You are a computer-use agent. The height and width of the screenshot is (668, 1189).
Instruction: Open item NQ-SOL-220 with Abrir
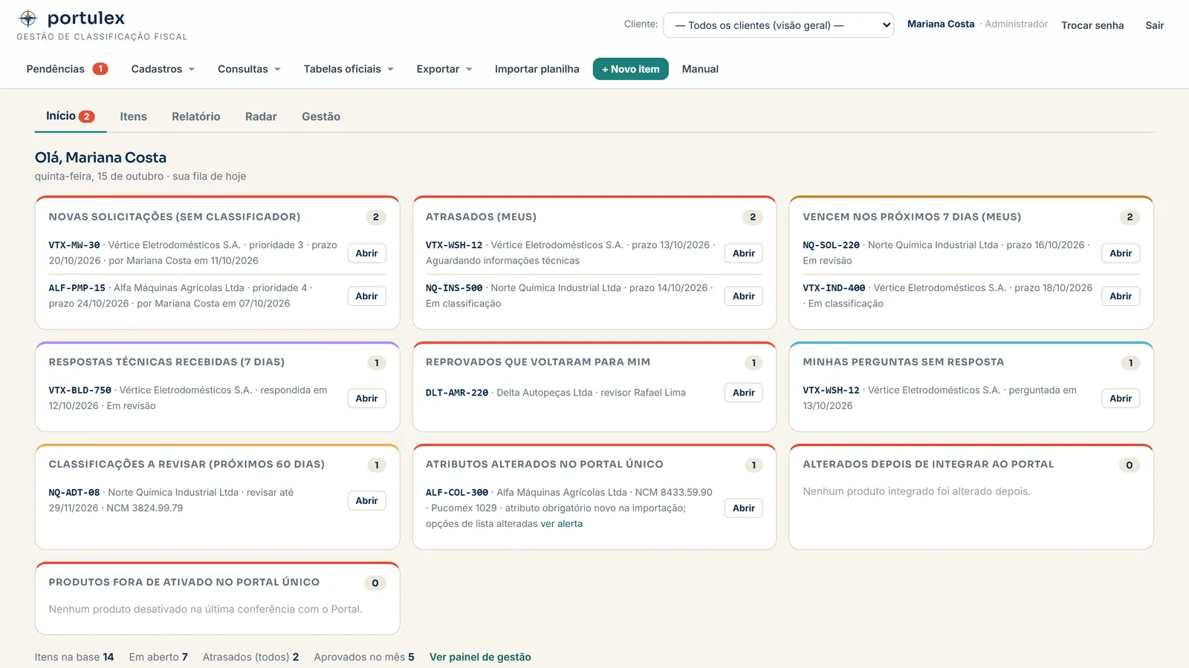click(x=1121, y=253)
